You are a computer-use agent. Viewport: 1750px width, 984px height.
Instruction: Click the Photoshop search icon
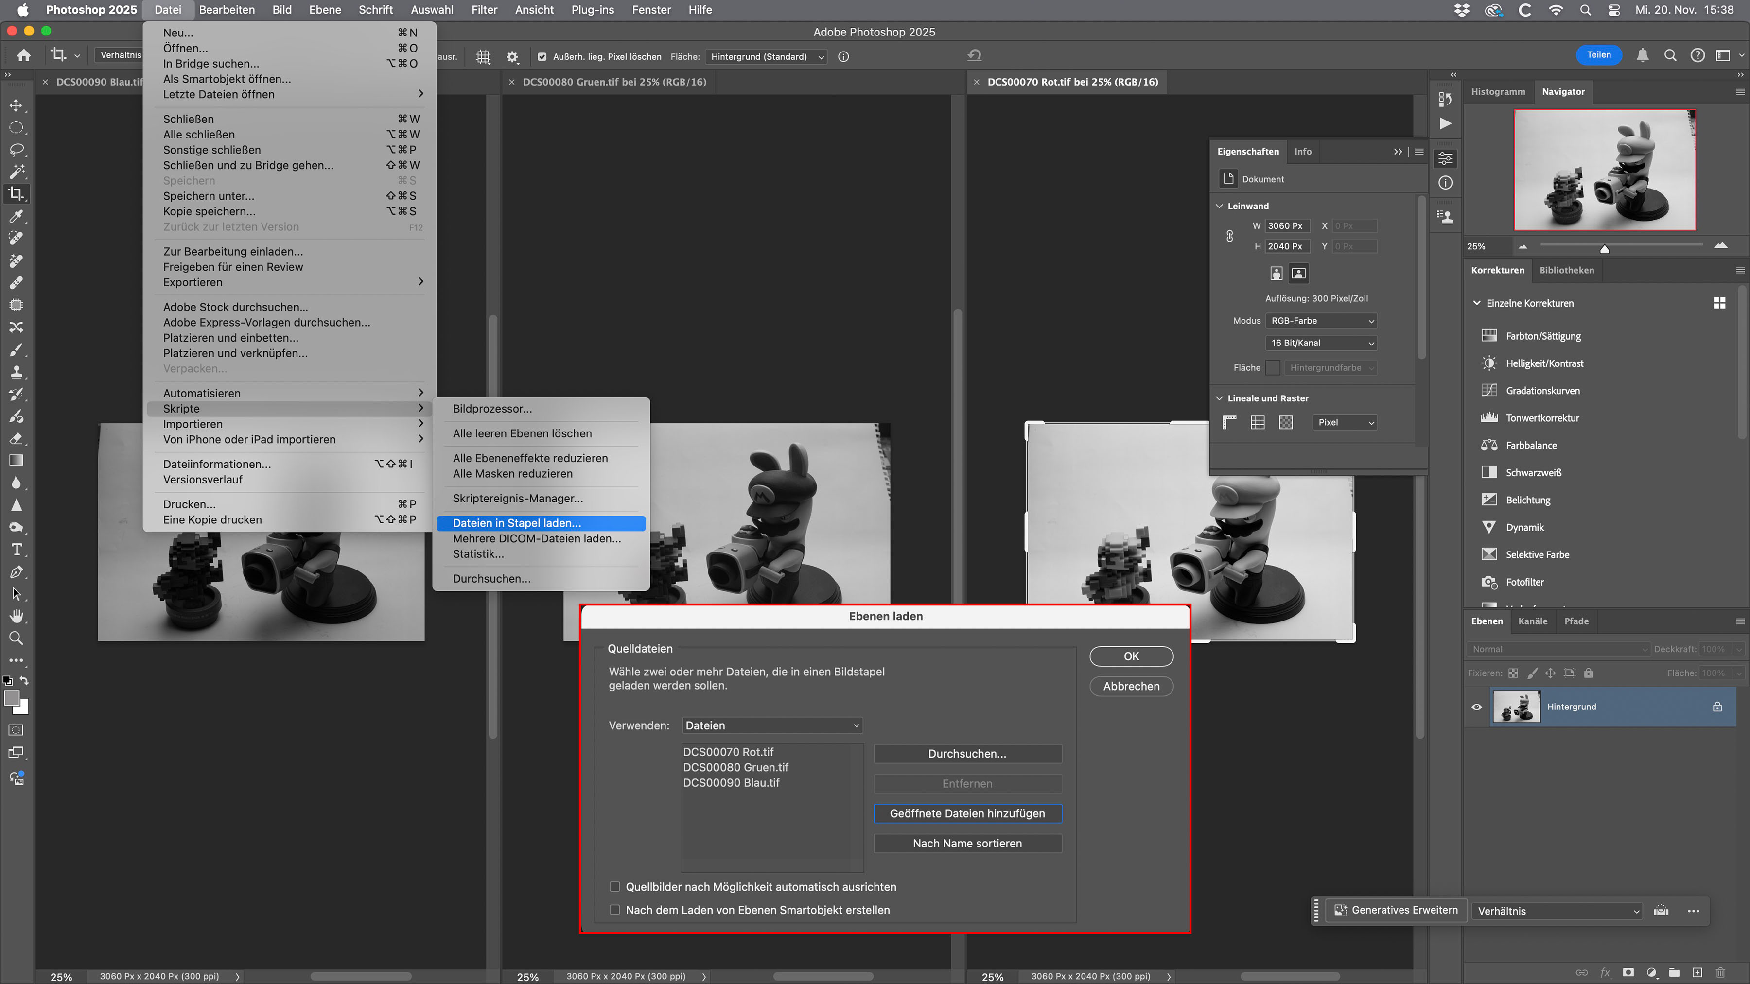pyautogui.click(x=1670, y=56)
